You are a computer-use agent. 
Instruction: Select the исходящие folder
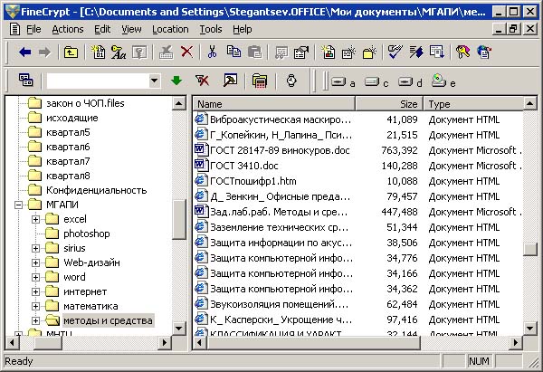pyautogui.click(x=72, y=118)
